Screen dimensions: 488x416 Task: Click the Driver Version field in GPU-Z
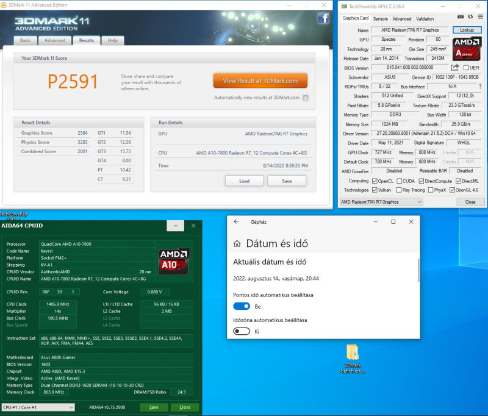pos(426,133)
